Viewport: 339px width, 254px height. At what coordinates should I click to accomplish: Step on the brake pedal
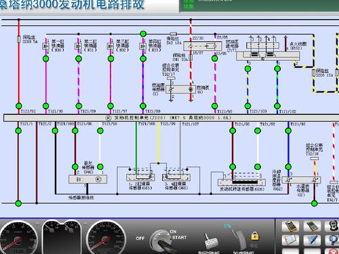[210, 241]
